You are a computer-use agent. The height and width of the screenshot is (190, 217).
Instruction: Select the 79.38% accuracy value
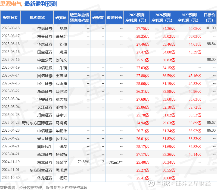83,162
